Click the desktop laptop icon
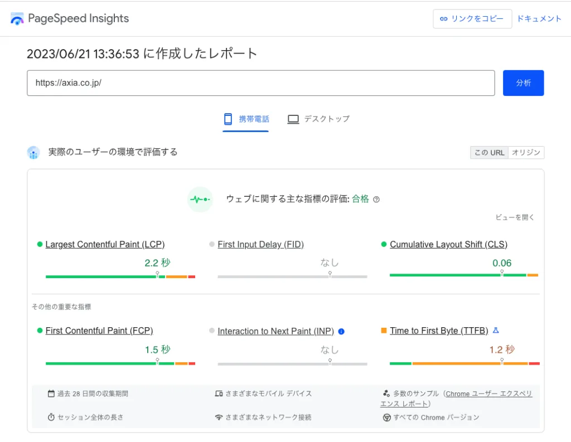571x442 pixels. coord(293,119)
